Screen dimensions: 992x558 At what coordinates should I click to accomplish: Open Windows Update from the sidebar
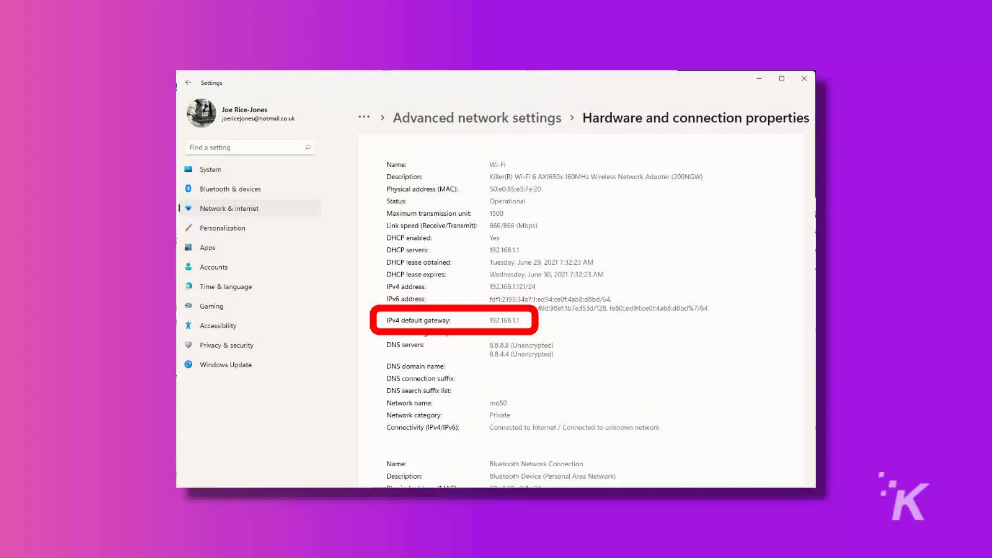pos(225,365)
